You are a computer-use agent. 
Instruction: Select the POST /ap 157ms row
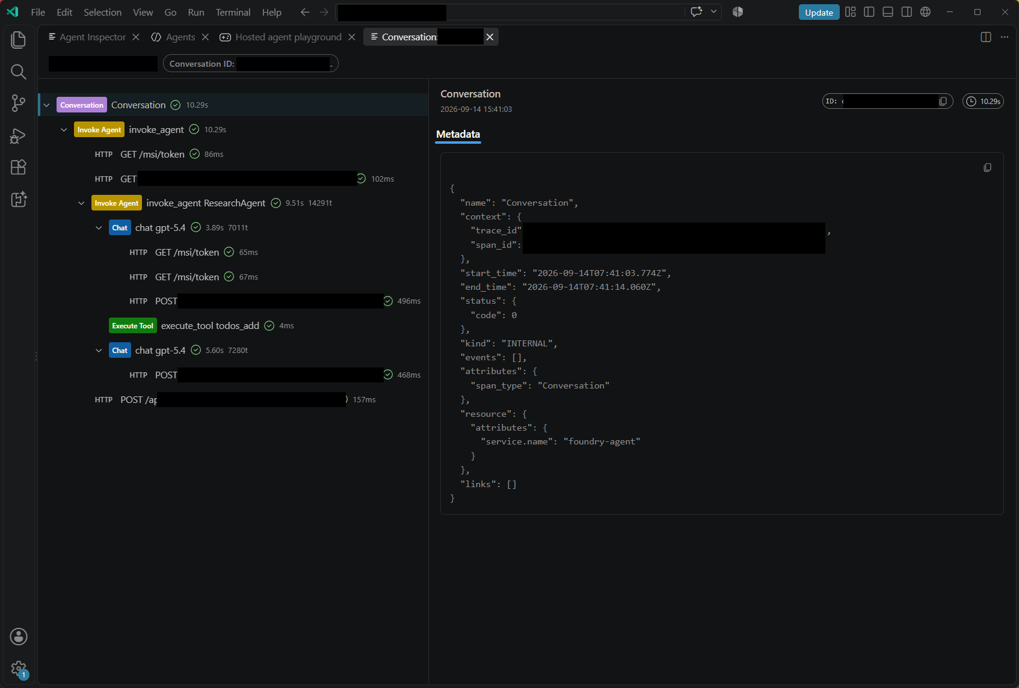(233, 400)
